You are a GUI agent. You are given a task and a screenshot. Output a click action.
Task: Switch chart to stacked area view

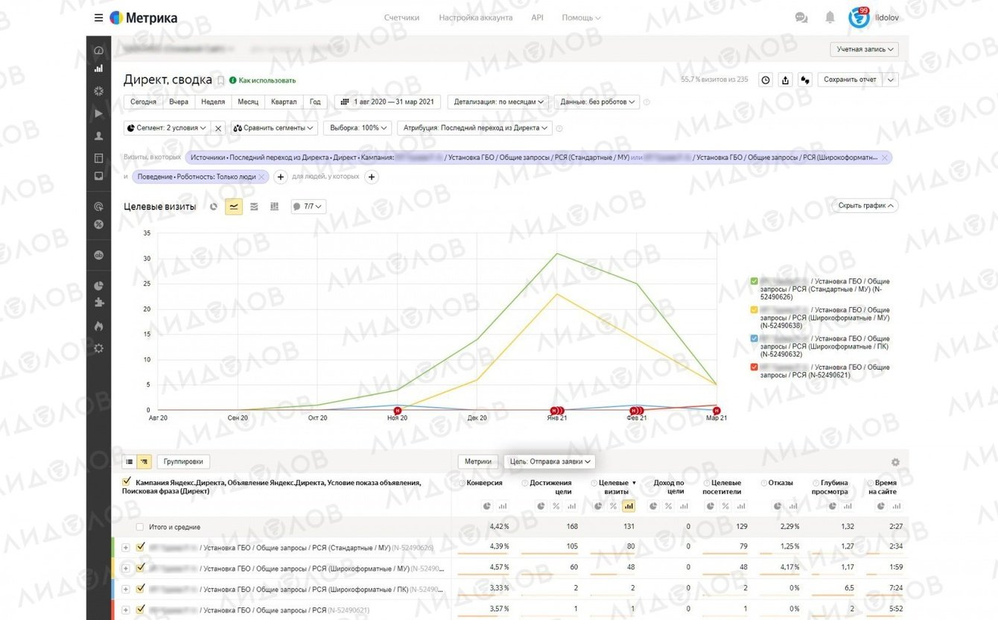(254, 206)
